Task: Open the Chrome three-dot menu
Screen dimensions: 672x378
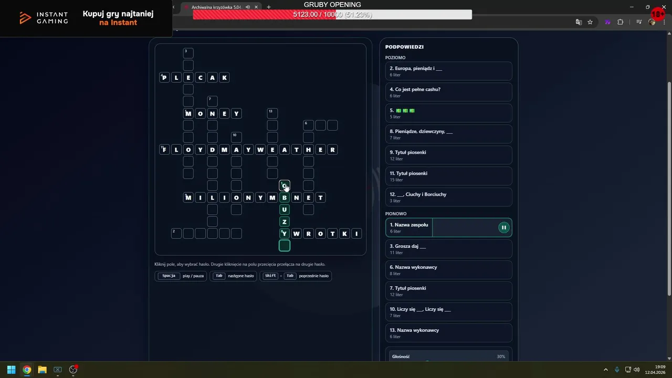Action: [x=664, y=22]
